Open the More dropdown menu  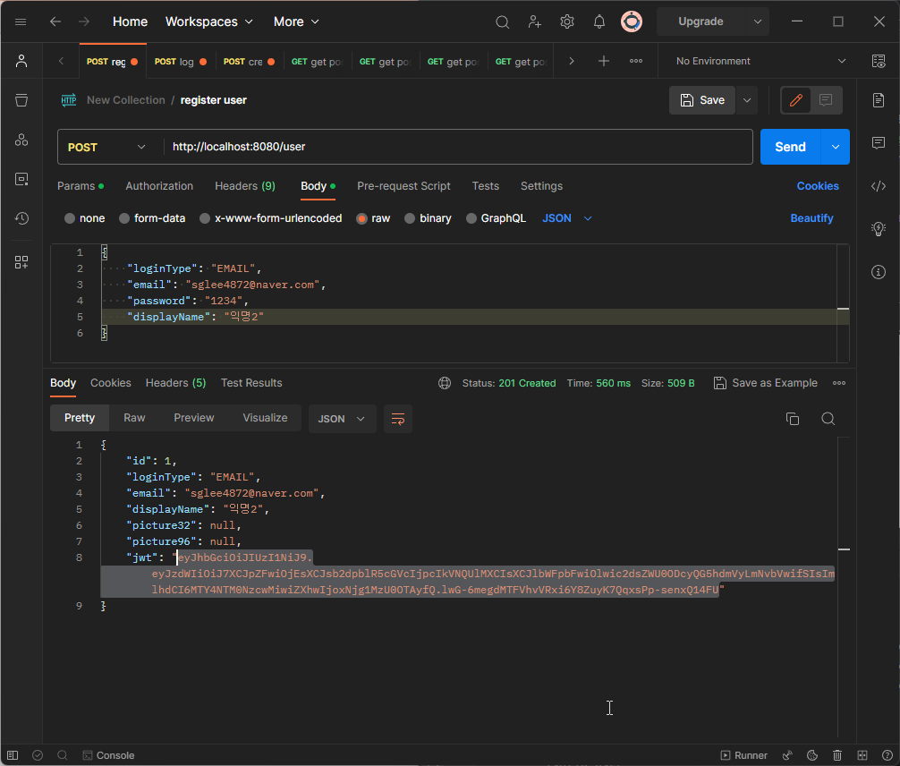296,21
